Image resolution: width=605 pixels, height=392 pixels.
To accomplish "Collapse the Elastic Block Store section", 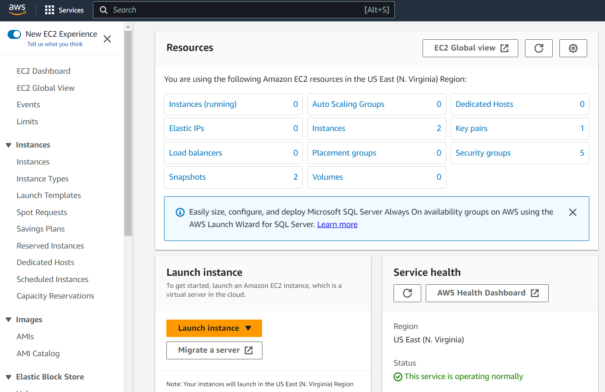I will tap(8, 377).
